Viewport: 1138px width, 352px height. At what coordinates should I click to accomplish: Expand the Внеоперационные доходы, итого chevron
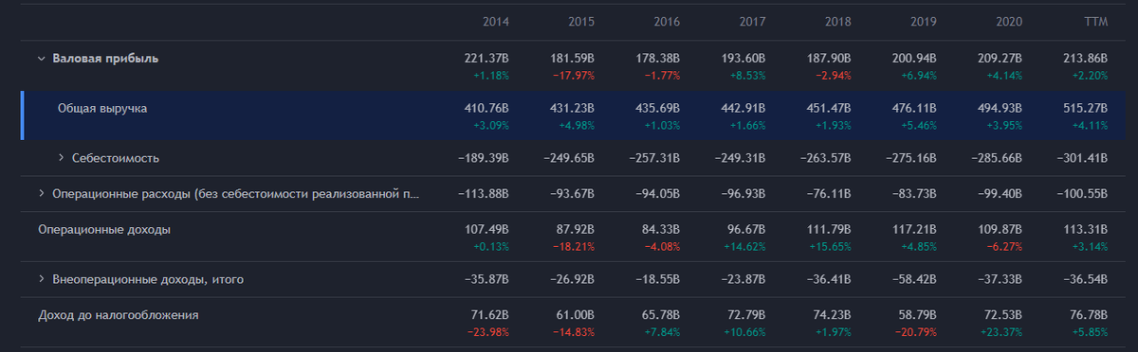coord(42,280)
